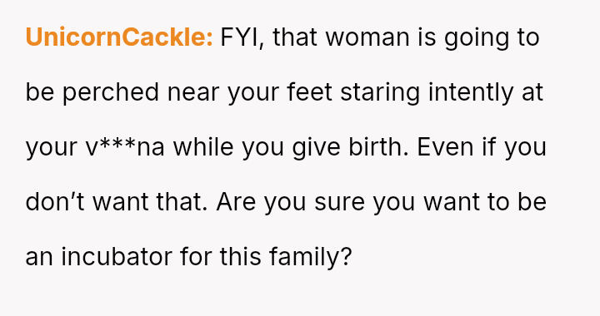Click the word "while" in third line
Image resolution: width=600 pixels, height=316 pixels.
203,147
